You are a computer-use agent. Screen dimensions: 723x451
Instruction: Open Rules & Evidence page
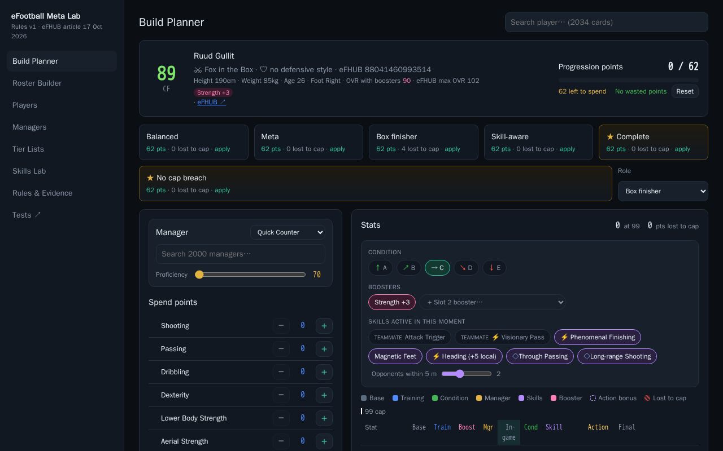tap(62, 193)
